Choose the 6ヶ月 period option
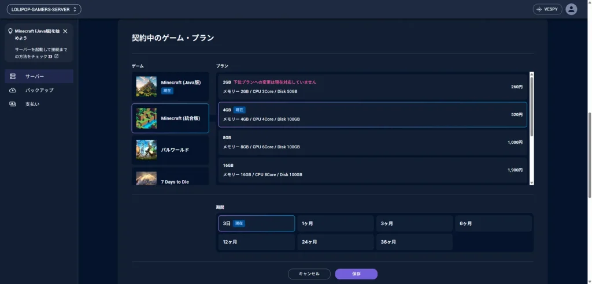 click(493, 223)
